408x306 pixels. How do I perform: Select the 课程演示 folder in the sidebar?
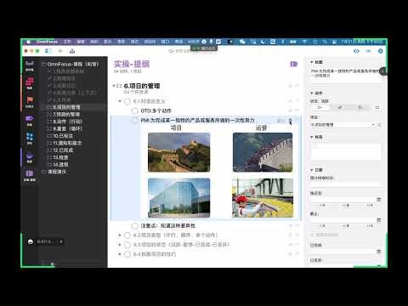tap(57, 172)
